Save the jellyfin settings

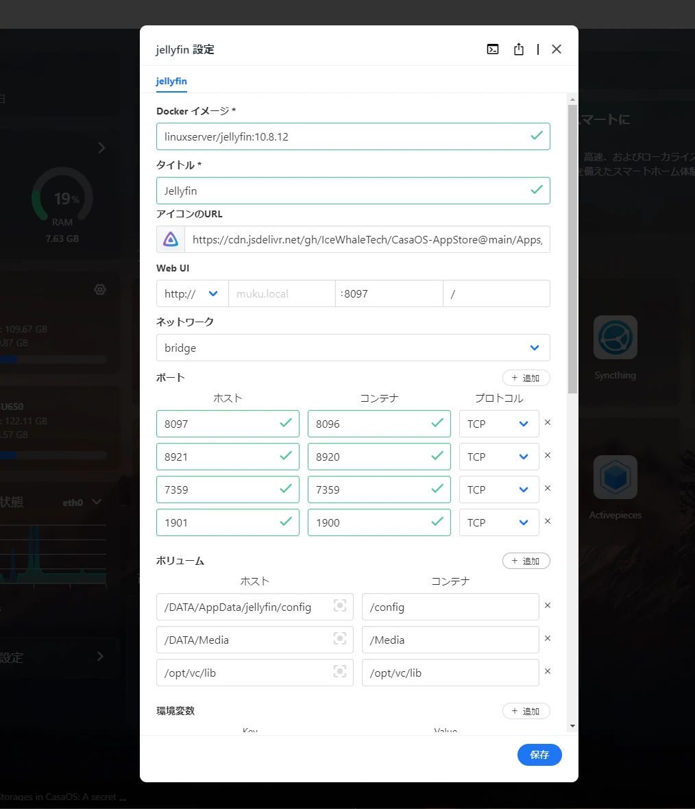539,755
